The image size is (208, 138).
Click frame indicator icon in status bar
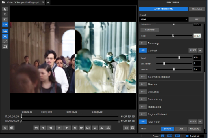(163, 136)
